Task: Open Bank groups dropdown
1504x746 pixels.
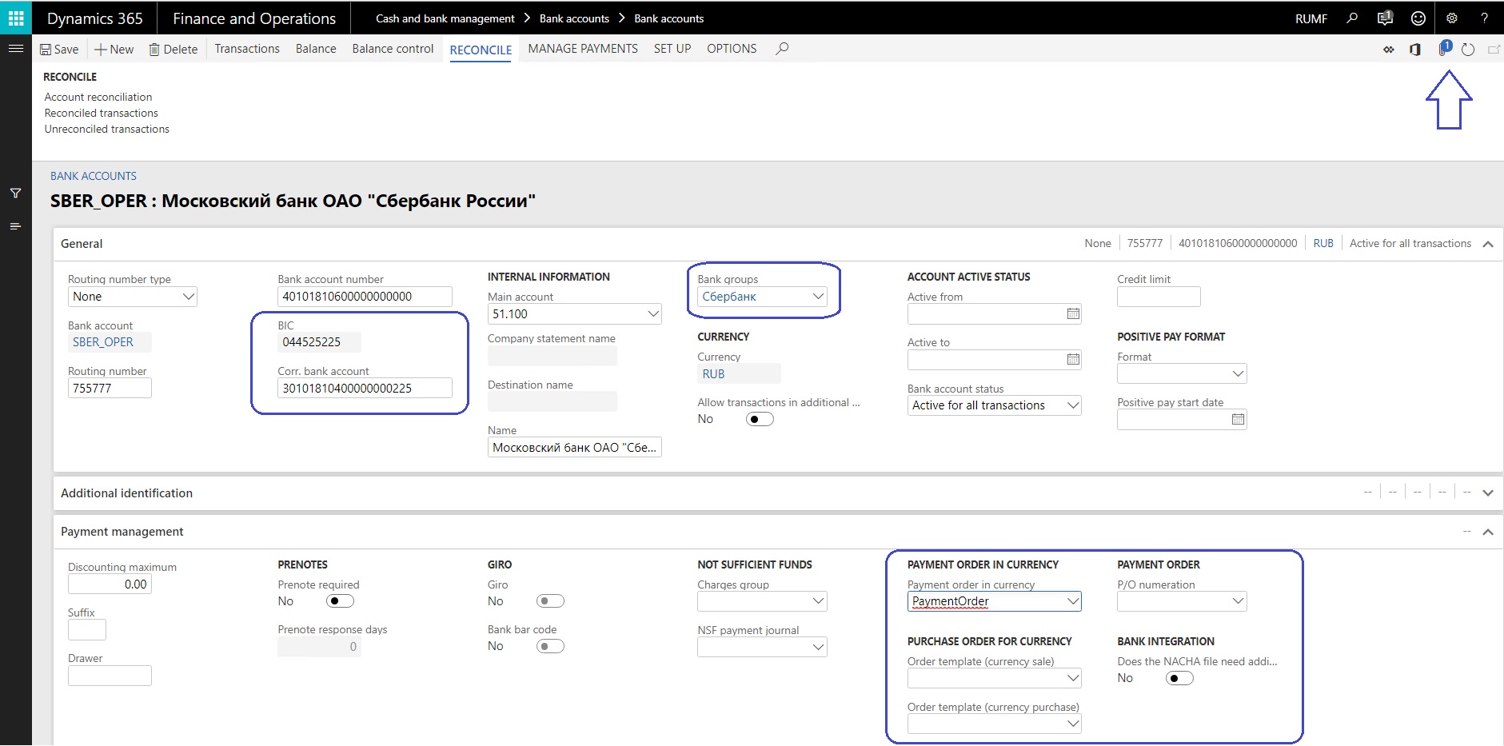Action: click(818, 297)
